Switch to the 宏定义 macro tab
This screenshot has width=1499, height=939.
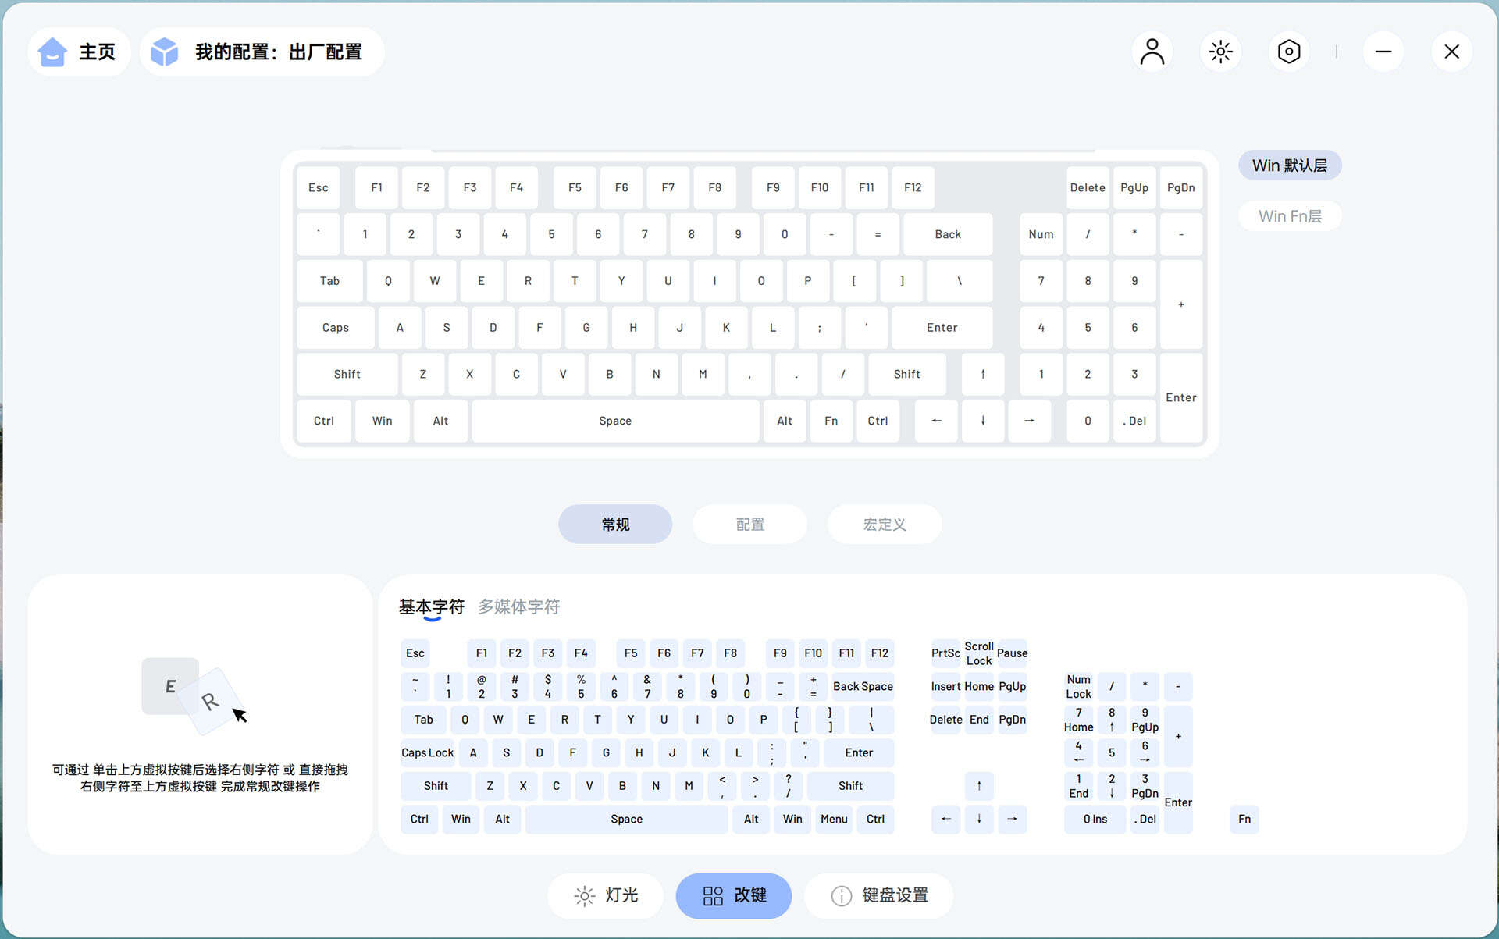[x=884, y=525]
